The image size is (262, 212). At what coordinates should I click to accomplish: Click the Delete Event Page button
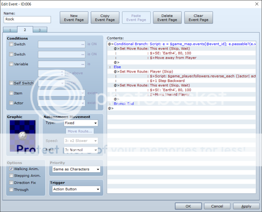pos(167,18)
